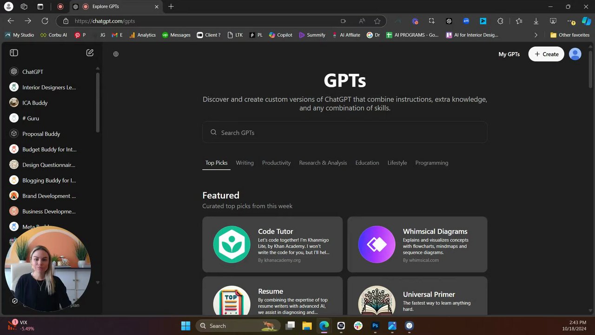The width and height of the screenshot is (595, 335).
Task: Open browser settings and more menu
Action: (571, 21)
